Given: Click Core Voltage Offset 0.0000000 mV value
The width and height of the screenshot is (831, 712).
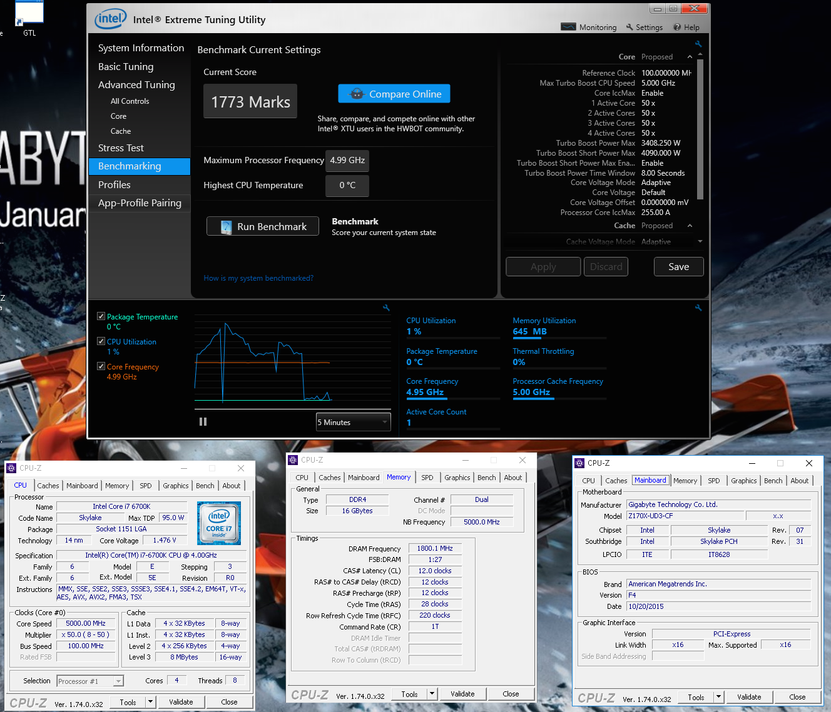Looking at the screenshot, I should (x=665, y=203).
